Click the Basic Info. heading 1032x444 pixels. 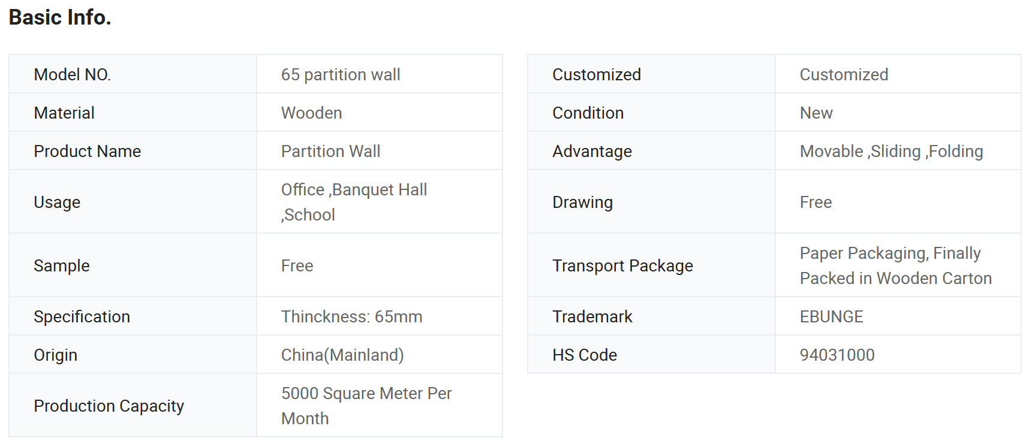tap(60, 17)
